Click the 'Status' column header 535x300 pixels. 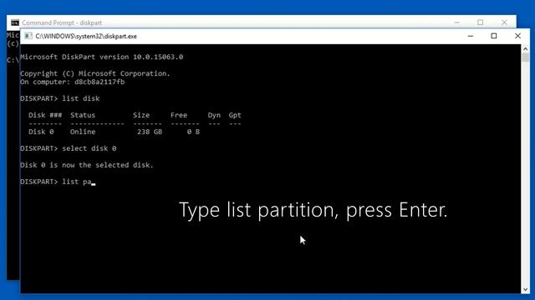(83, 115)
